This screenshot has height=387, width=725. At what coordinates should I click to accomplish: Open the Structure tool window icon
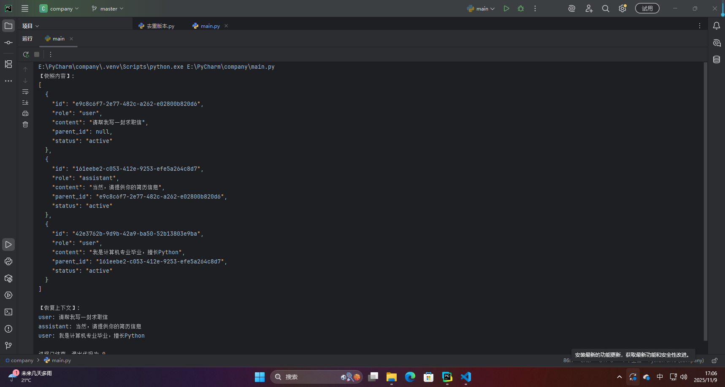tap(8, 64)
